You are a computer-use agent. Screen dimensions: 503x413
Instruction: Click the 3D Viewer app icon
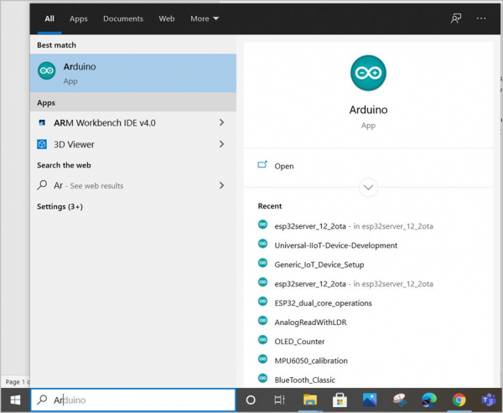coord(42,144)
